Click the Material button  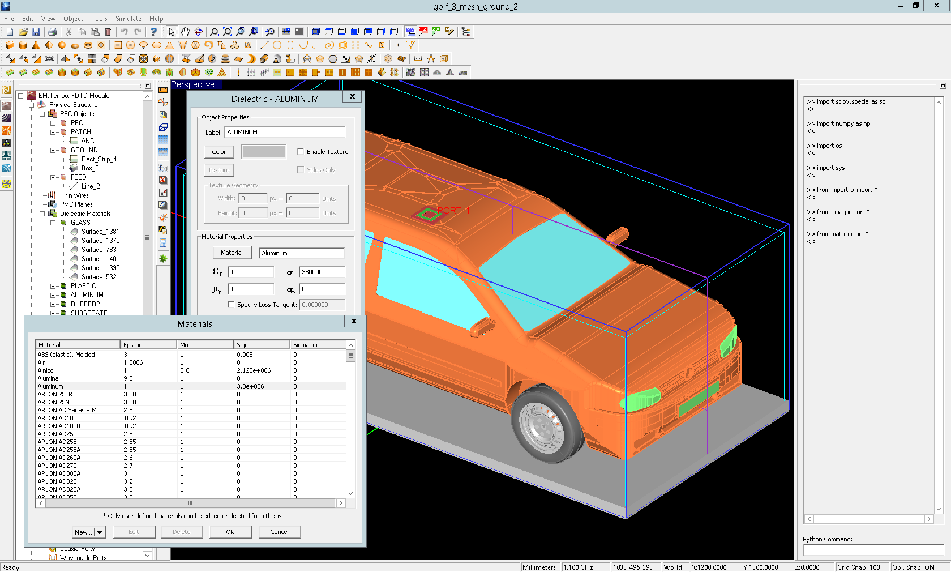click(232, 253)
